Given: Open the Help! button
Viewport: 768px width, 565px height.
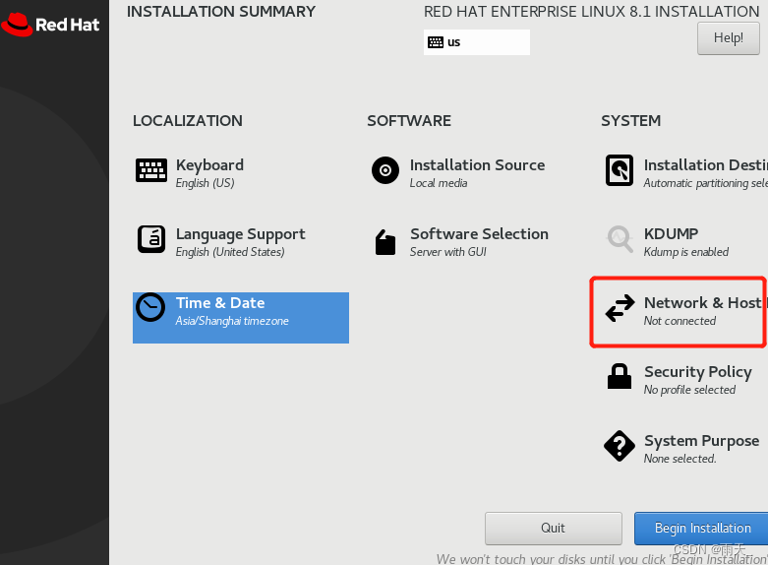Looking at the screenshot, I should (x=729, y=38).
